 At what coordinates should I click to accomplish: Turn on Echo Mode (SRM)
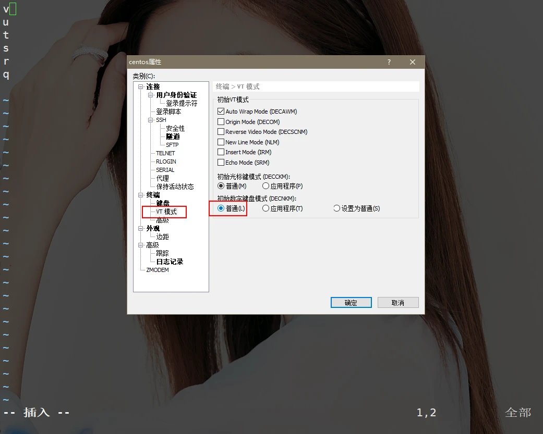(x=221, y=163)
